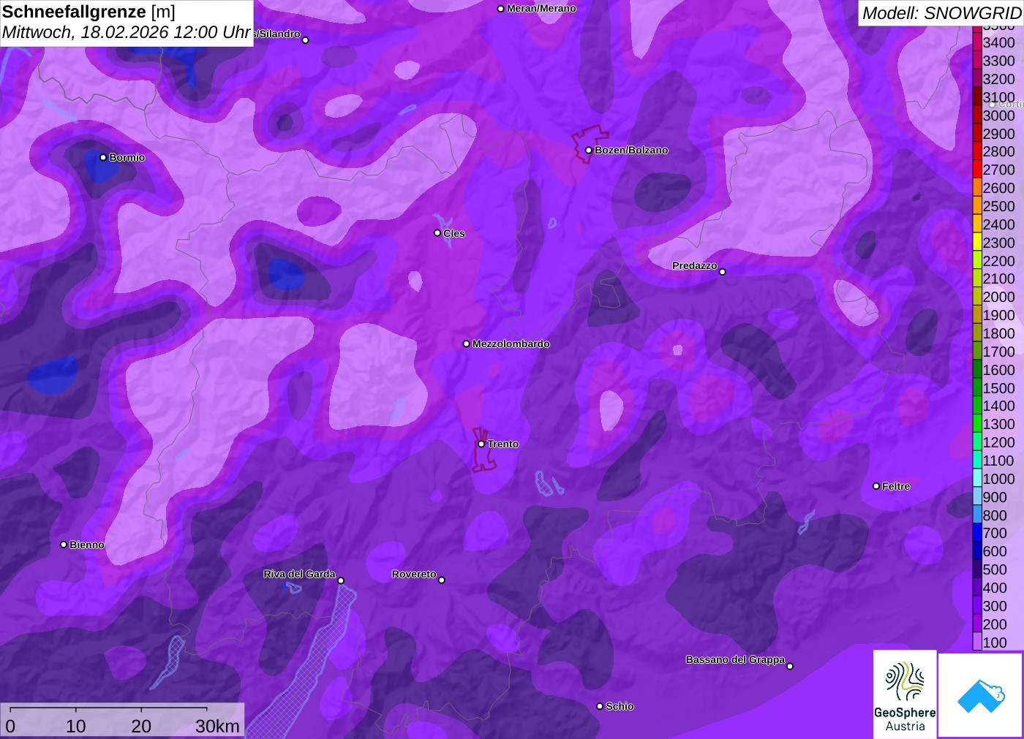Screen dimensions: 1024x739
Task: Select the 1500 m green legend swatch
Action: [x=977, y=388]
